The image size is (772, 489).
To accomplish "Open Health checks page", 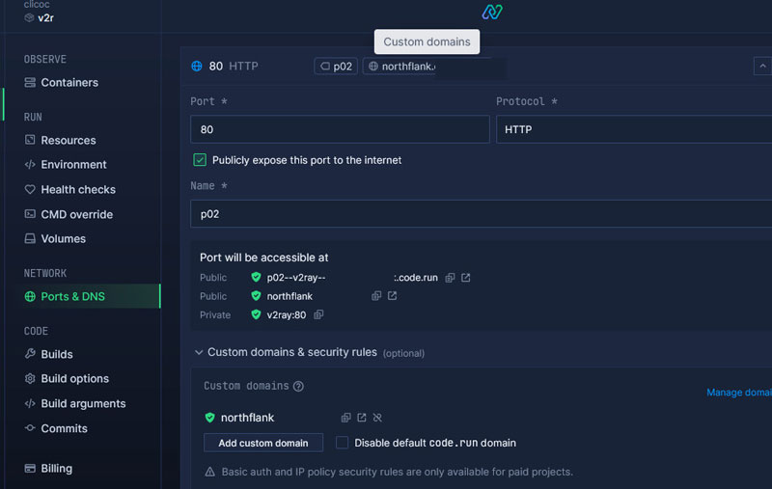I will tap(69, 189).
